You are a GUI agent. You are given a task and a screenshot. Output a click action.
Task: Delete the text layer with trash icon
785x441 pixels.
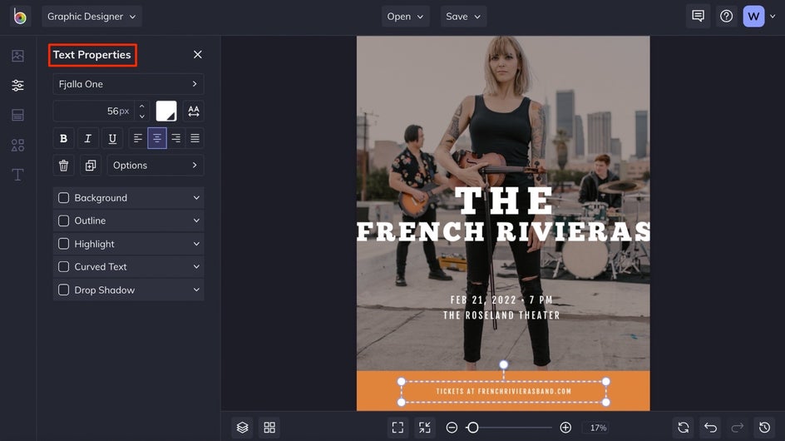(63, 166)
